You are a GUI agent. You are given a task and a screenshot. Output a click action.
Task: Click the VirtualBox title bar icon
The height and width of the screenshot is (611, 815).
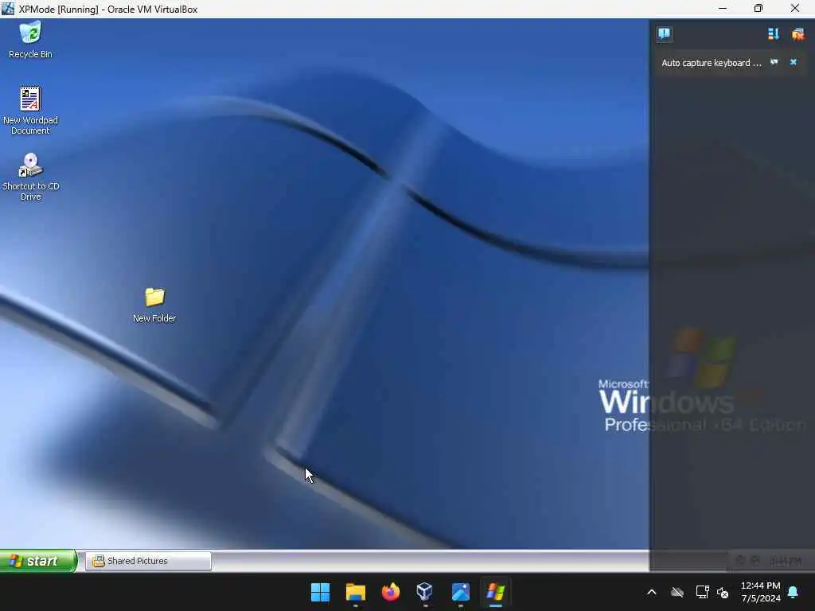(x=8, y=9)
